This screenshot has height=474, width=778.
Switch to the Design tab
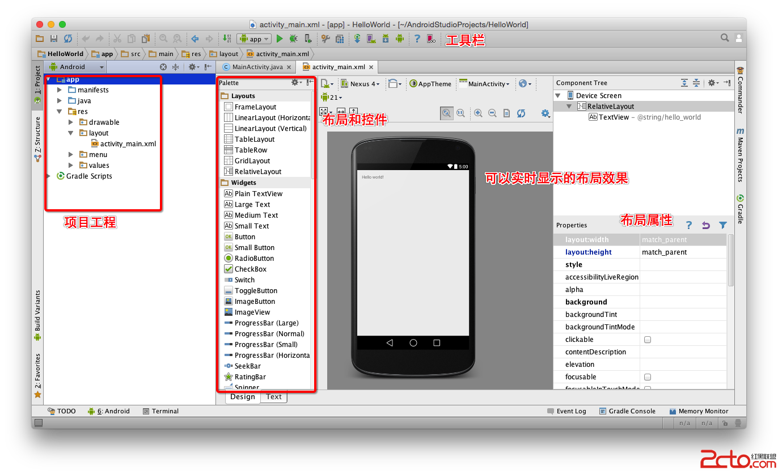tap(243, 397)
